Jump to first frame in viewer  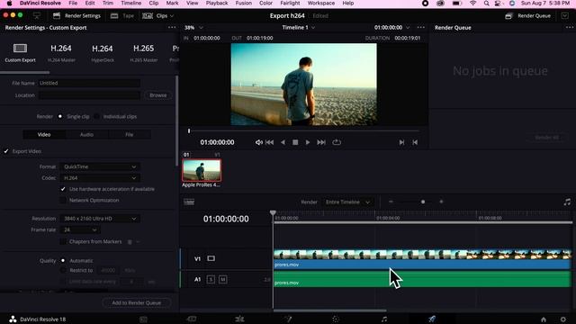270,142
